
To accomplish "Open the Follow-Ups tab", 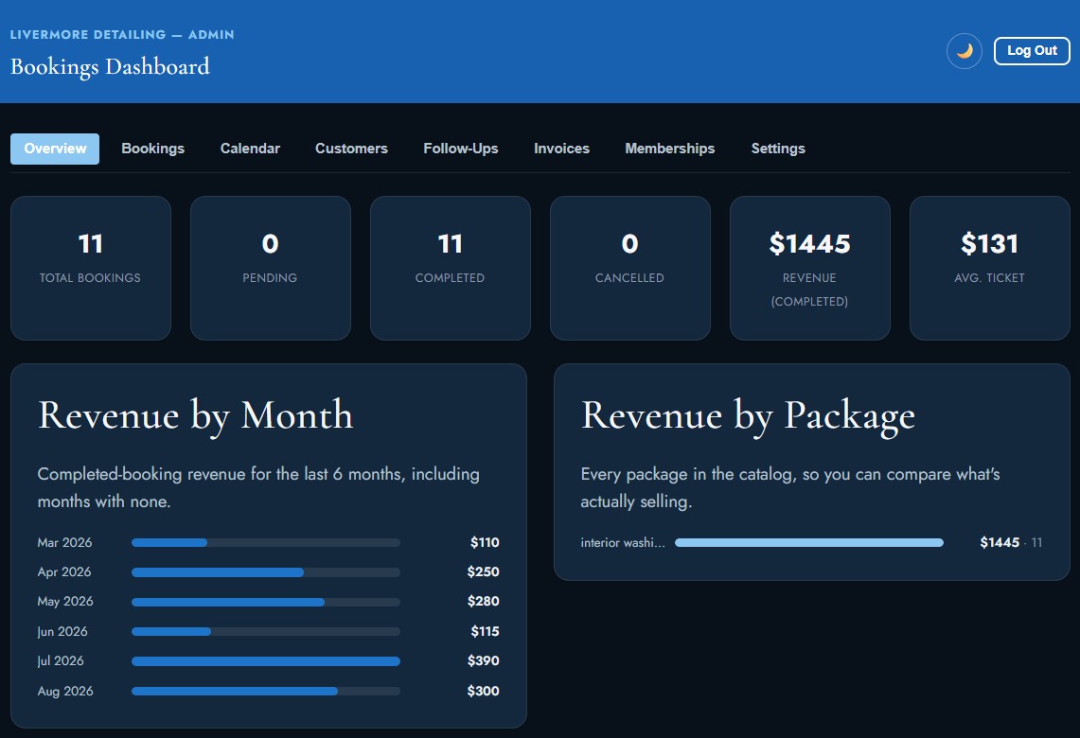I will point(461,149).
